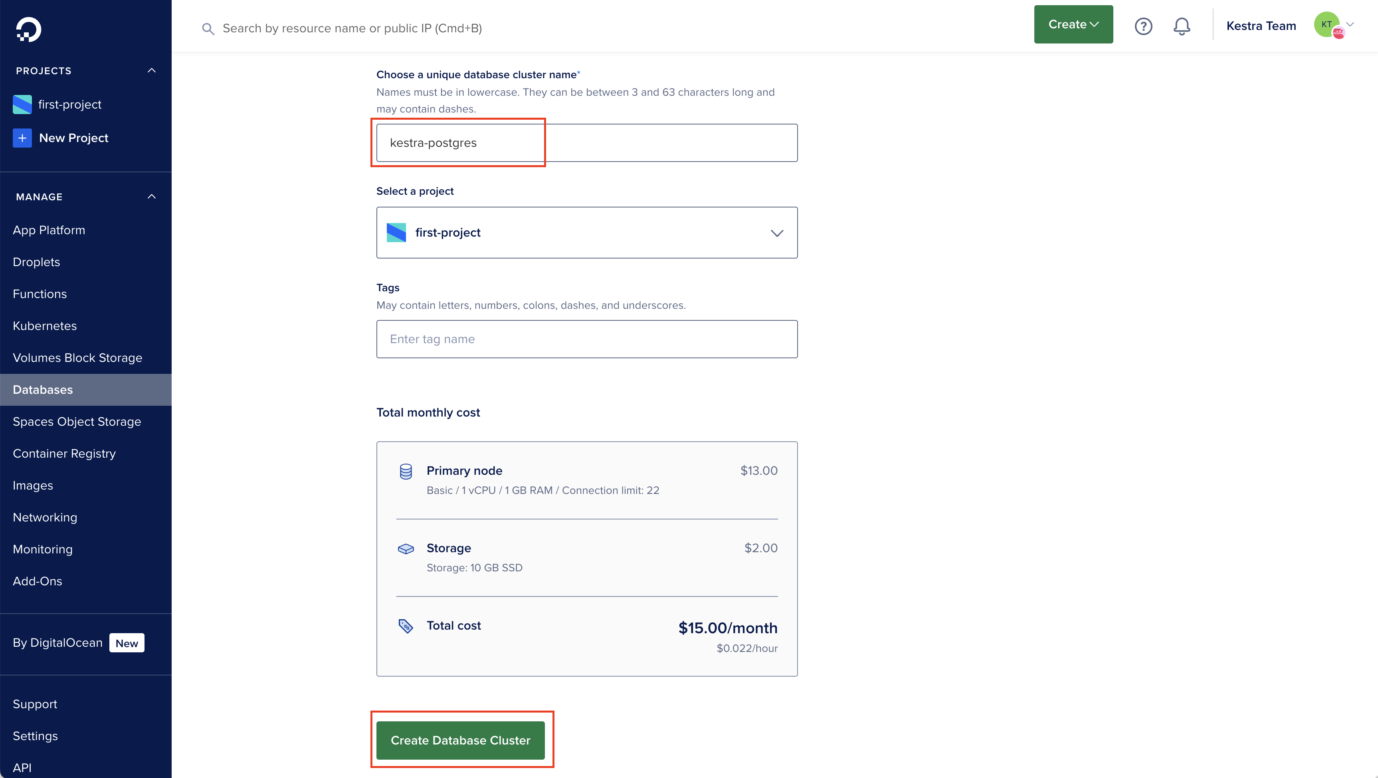This screenshot has width=1378, height=778.
Task: Open the notifications bell icon
Action: pos(1182,26)
